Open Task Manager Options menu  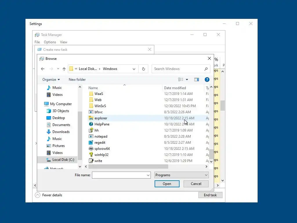point(50,42)
